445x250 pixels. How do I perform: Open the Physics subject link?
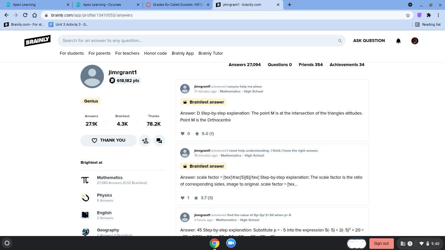(104, 195)
